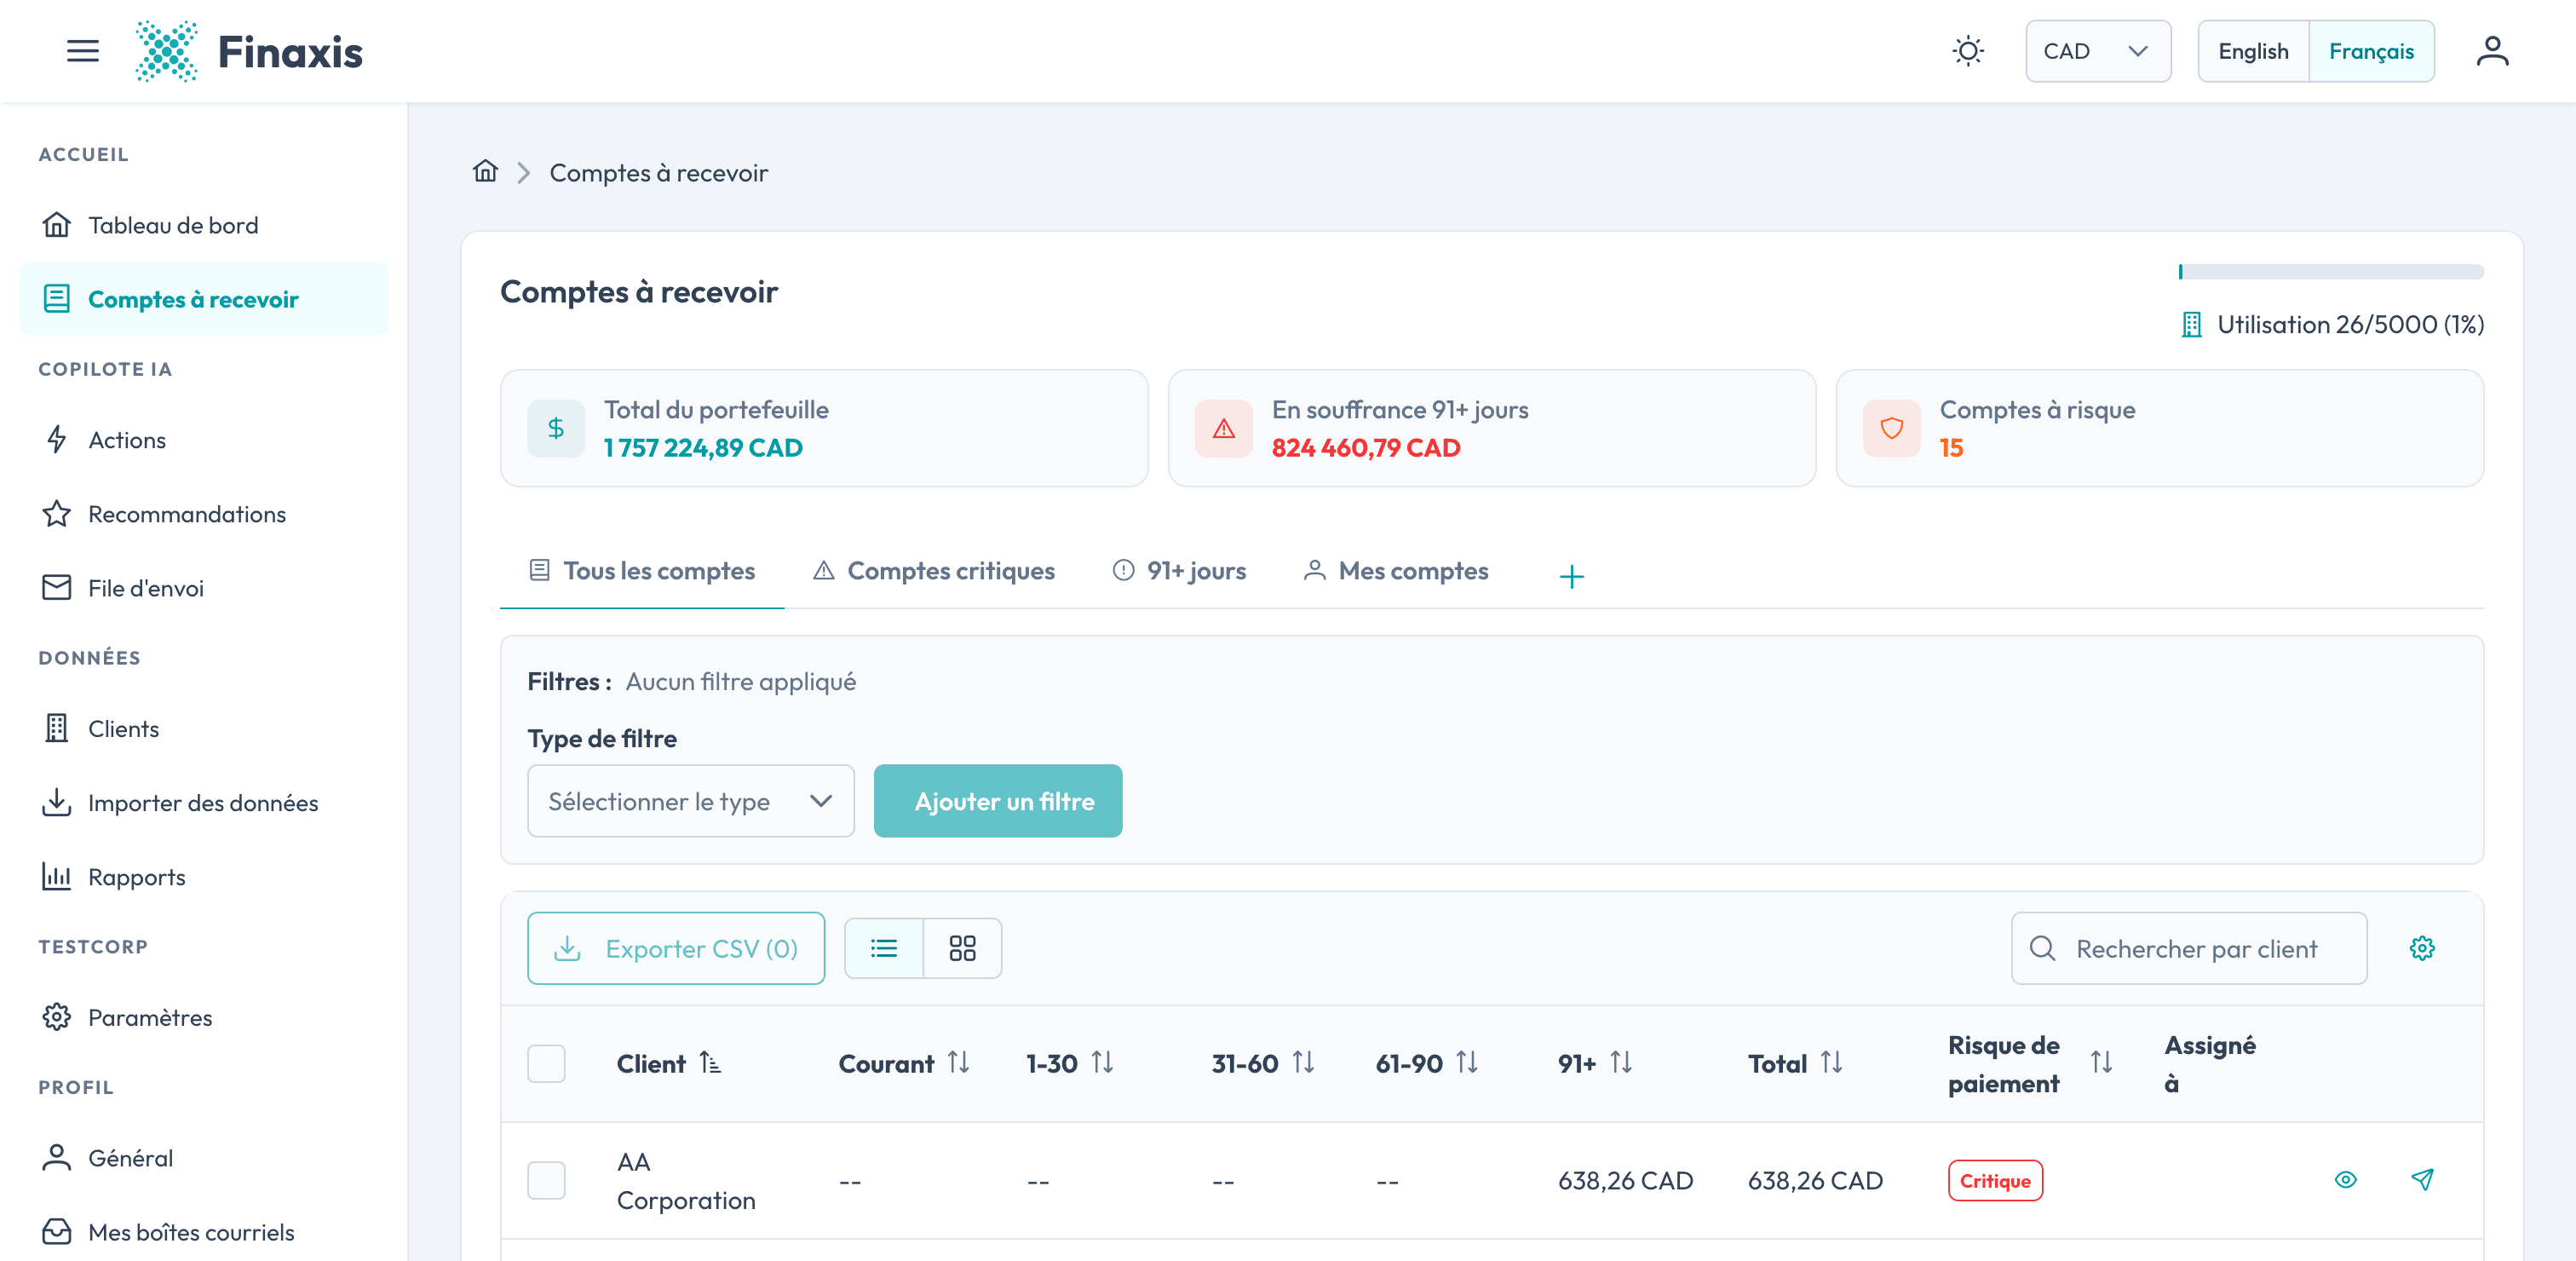
Task: Select 91+ jours tab
Action: (x=1179, y=571)
